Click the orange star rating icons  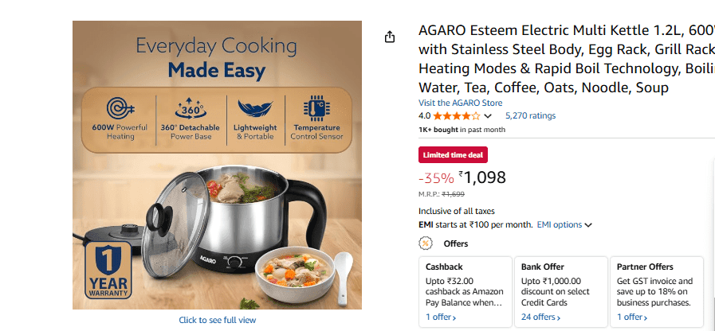[457, 116]
